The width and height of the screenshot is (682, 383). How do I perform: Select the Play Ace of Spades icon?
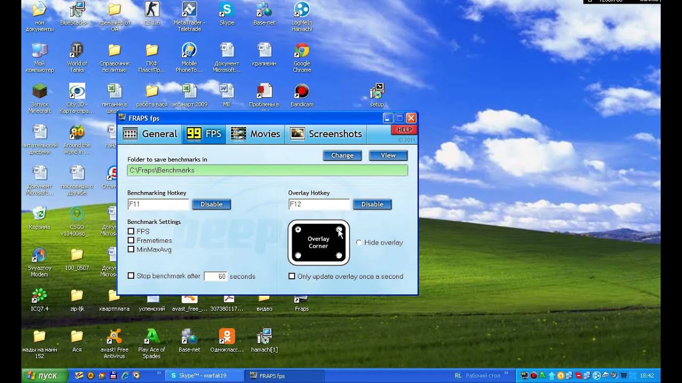[152, 344]
